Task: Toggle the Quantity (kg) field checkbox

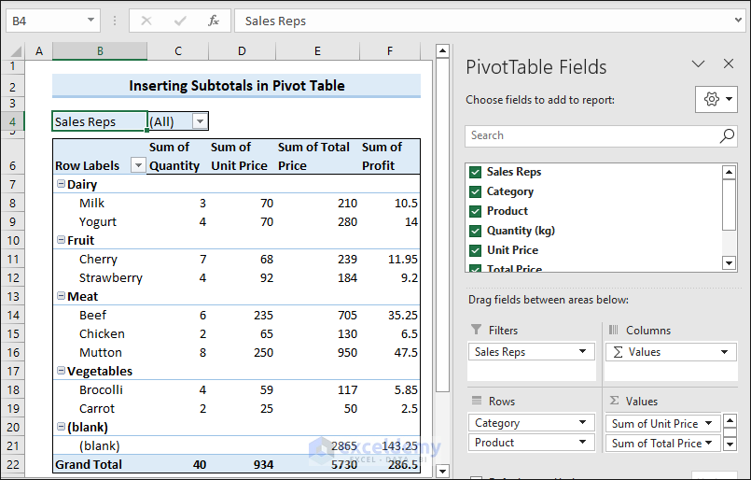Action: (476, 231)
